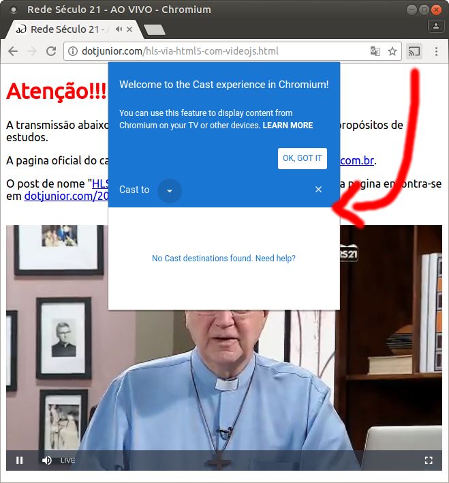Open No Cast destinations found help link
The height and width of the screenshot is (483, 449).
[x=223, y=258]
